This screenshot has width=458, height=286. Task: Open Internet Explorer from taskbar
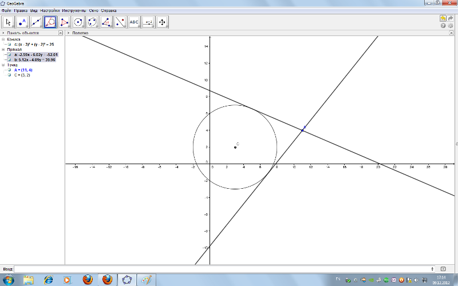pos(48,280)
